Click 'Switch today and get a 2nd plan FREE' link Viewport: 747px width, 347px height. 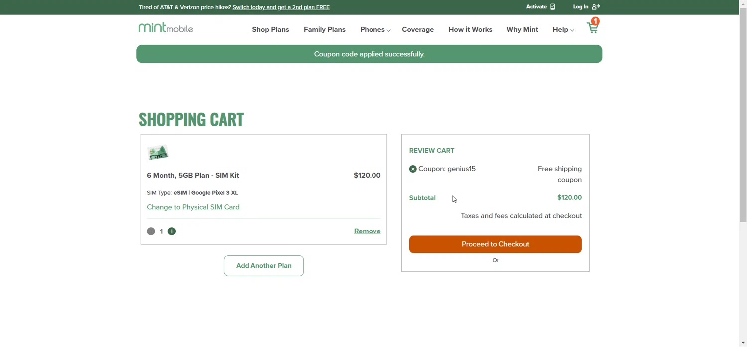(x=281, y=7)
